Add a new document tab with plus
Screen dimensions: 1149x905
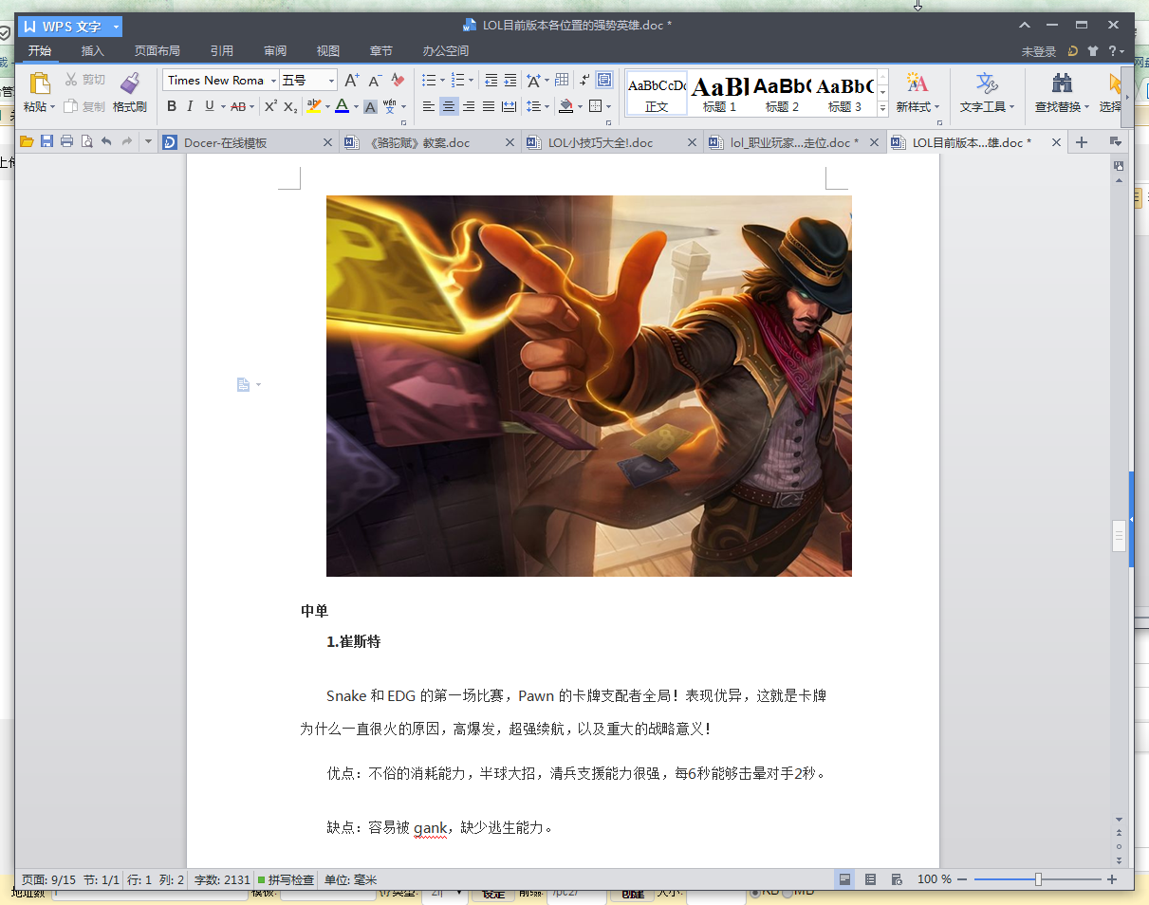[1081, 143]
